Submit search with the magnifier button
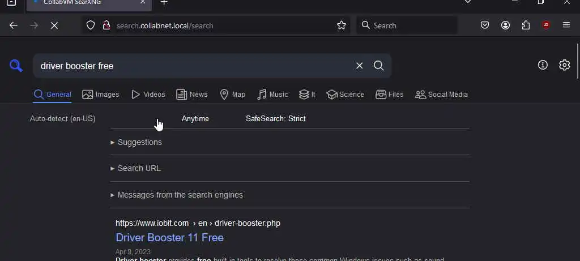The image size is (580, 261). pos(378,66)
